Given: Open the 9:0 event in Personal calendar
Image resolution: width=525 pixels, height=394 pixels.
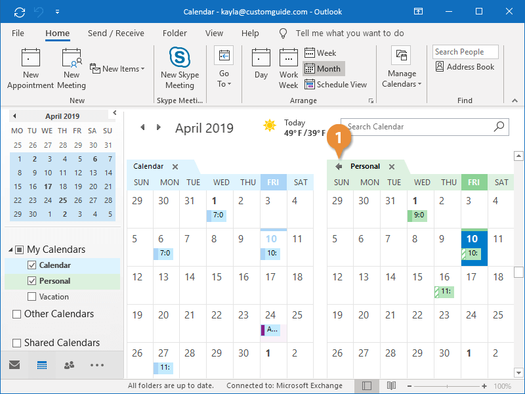Looking at the screenshot, I should 417,215.
